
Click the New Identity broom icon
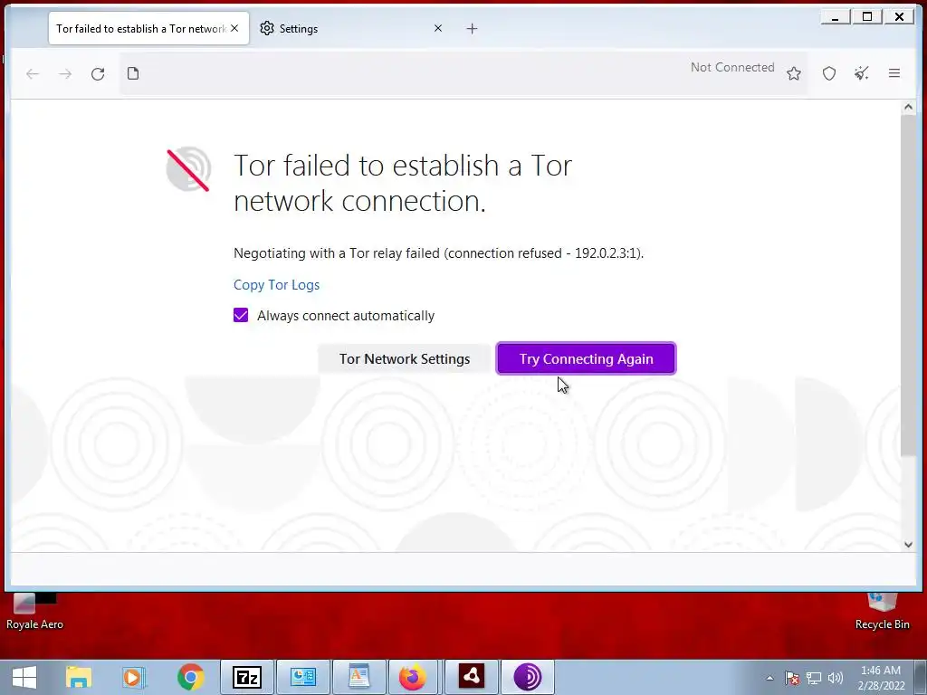point(862,73)
